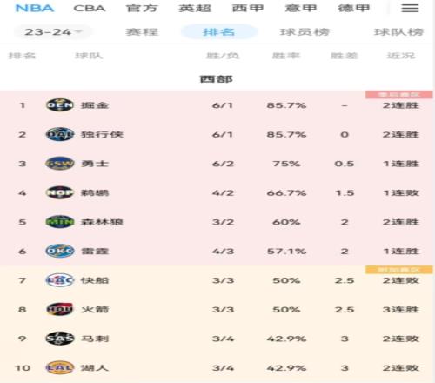Switch to the 英超 league tab

195,8
